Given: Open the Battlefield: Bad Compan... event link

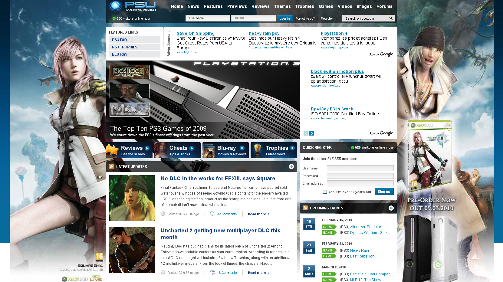Looking at the screenshot, I should 372,274.
